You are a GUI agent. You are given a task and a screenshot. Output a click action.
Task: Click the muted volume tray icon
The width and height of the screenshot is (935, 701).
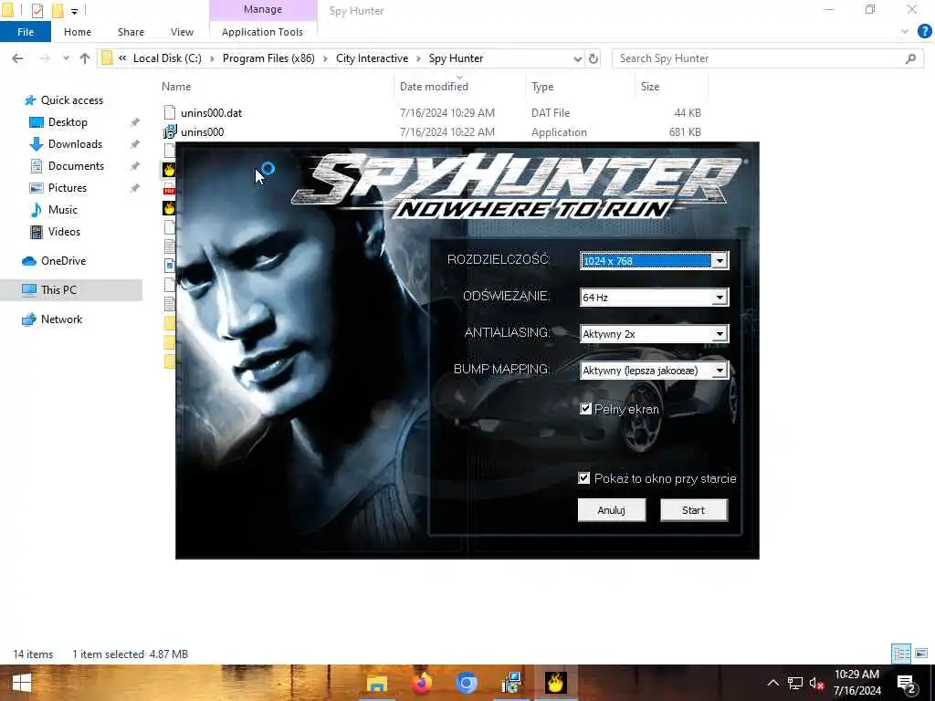[816, 683]
